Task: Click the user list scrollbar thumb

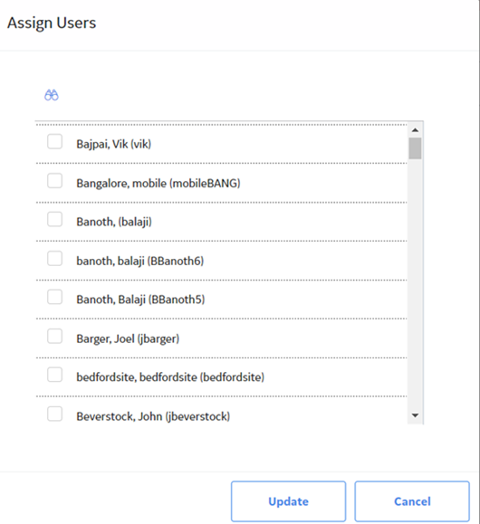Action: [415, 148]
